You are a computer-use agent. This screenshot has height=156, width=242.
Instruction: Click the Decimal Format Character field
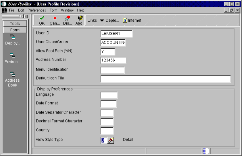pyautogui.click(x=107, y=122)
